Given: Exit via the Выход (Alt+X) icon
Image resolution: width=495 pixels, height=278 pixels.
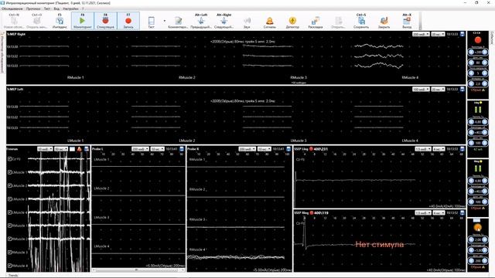Looking at the screenshot, I should point(407,21).
